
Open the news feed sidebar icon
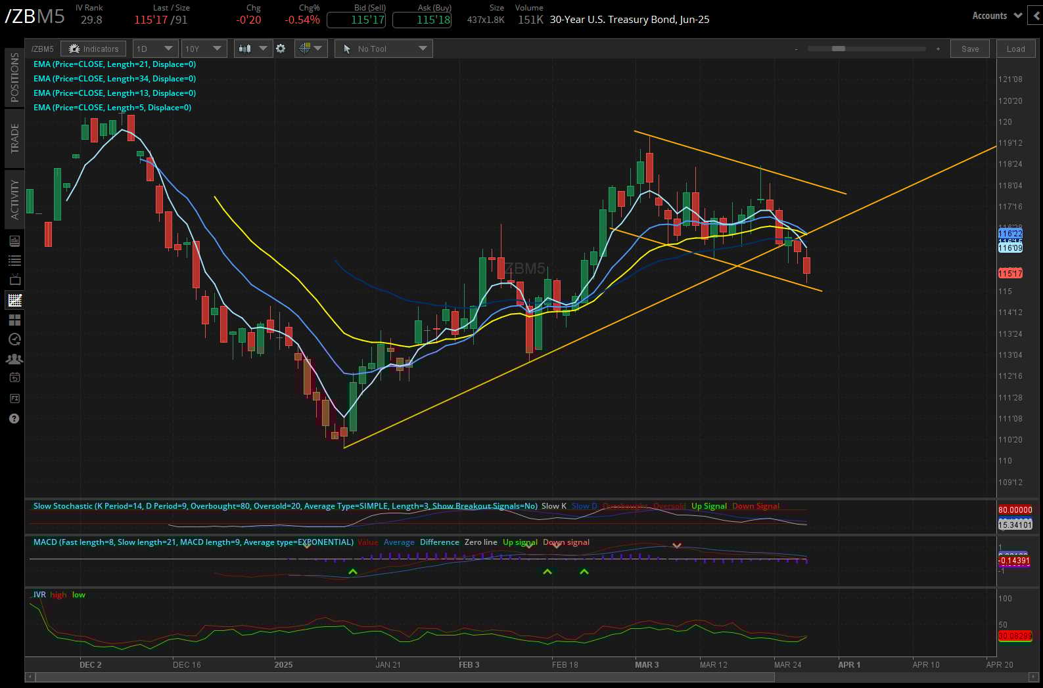[x=14, y=241]
